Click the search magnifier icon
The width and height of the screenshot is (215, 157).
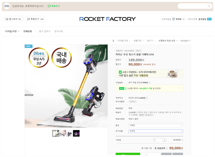coord(209,6)
